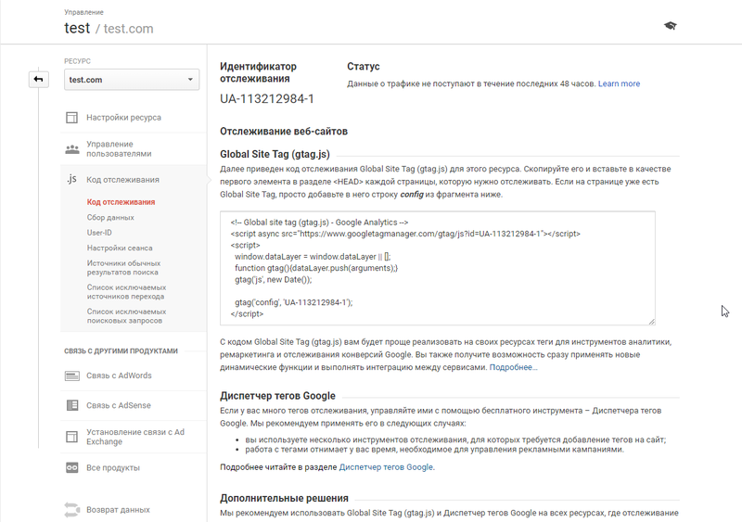
Task: Open Список исключаемых поисковых запросов
Action: [126, 315]
